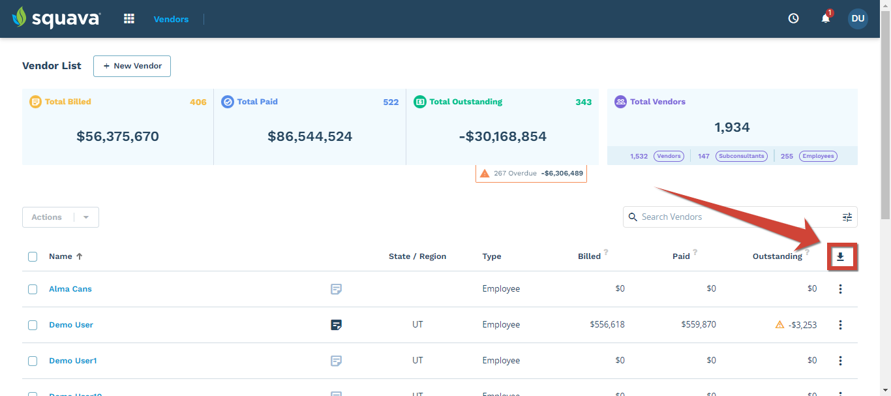Toggle the select-all vendors checkbox
The image size is (891, 396).
click(33, 256)
